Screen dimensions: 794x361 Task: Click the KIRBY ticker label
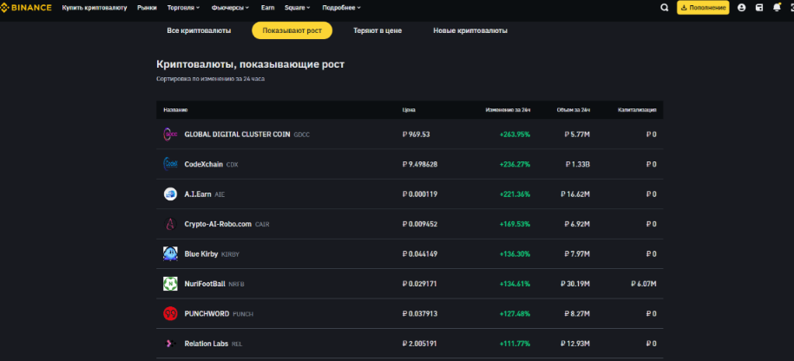click(230, 254)
